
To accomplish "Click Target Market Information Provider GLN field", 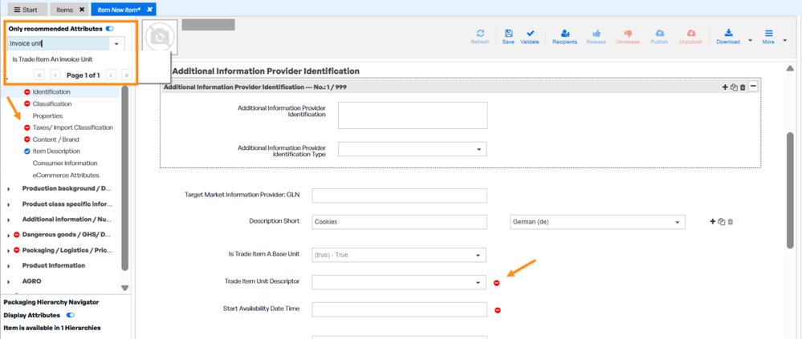I will click(400, 196).
